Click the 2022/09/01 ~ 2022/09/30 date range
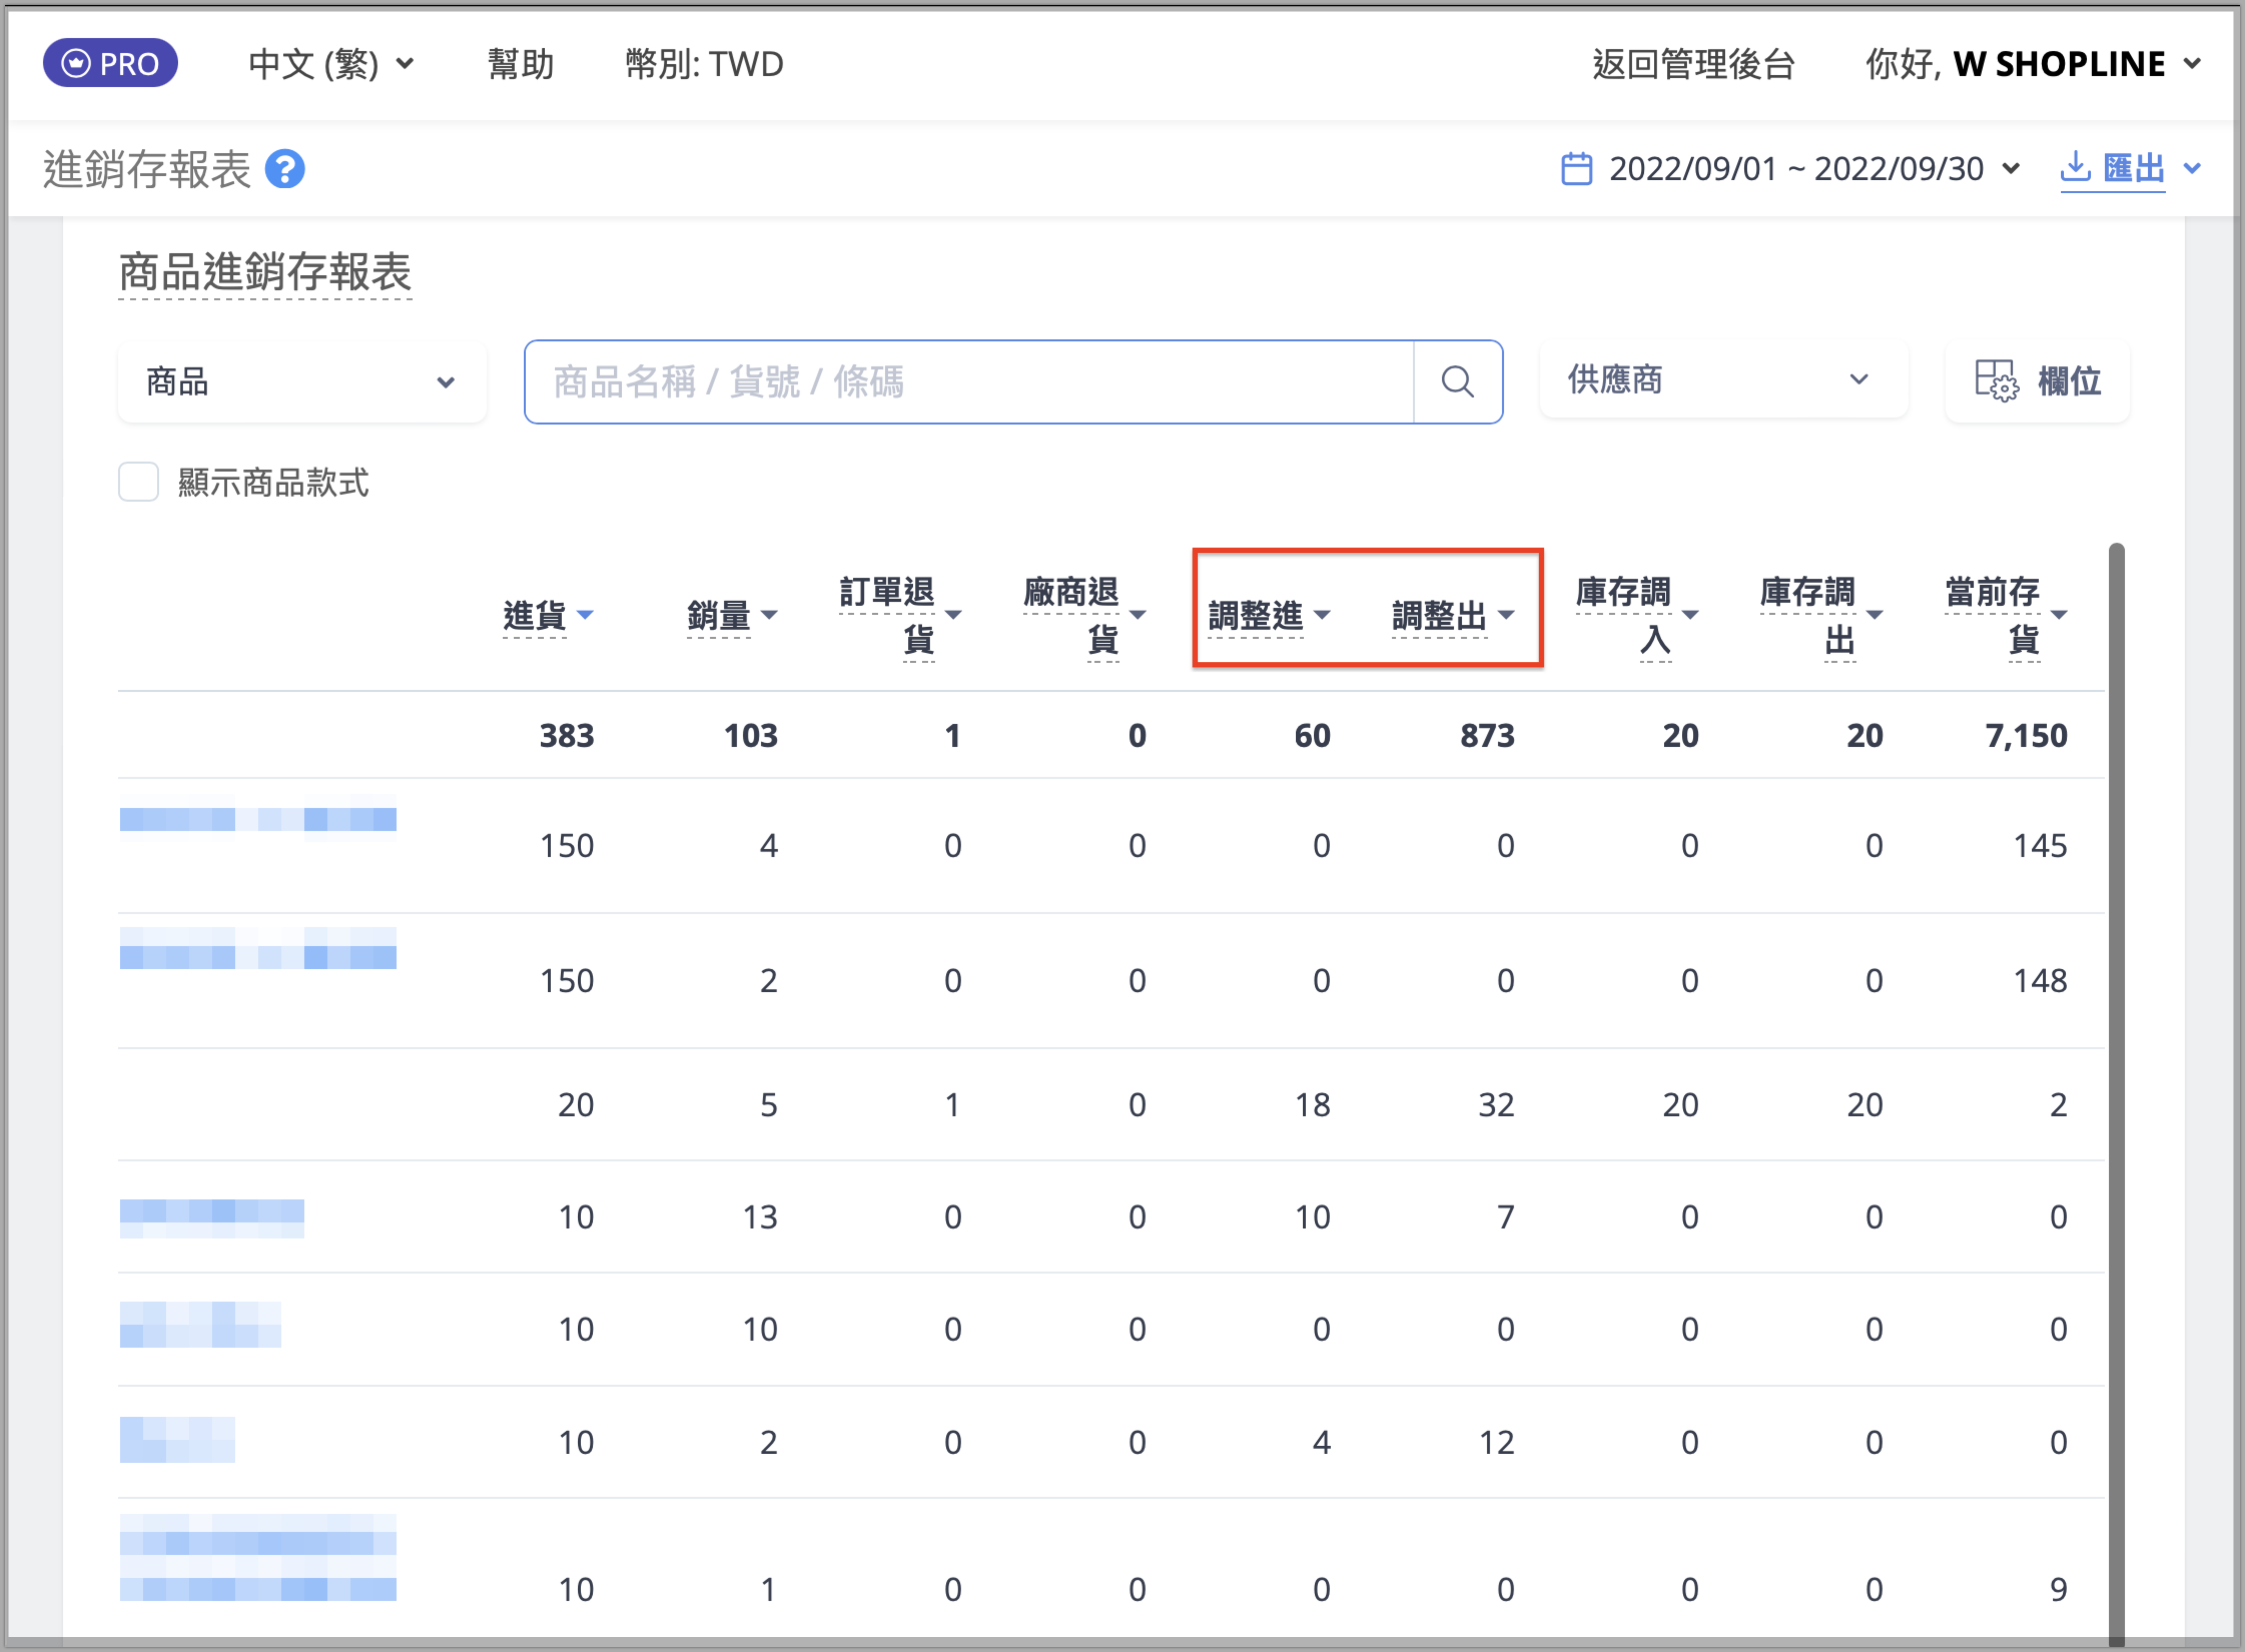Image resolution: width=2245 pixels, height=1652 pixels. click(1796, 169)
